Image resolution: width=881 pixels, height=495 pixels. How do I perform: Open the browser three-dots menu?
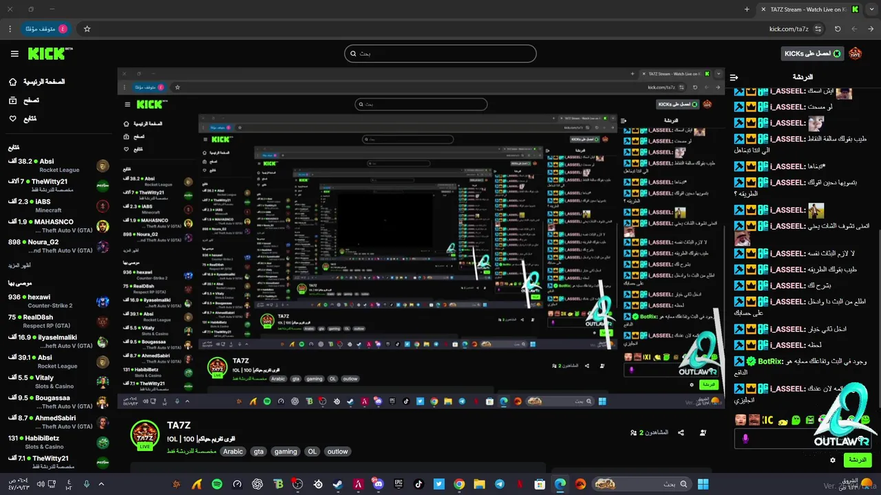[x=10, y=29]
